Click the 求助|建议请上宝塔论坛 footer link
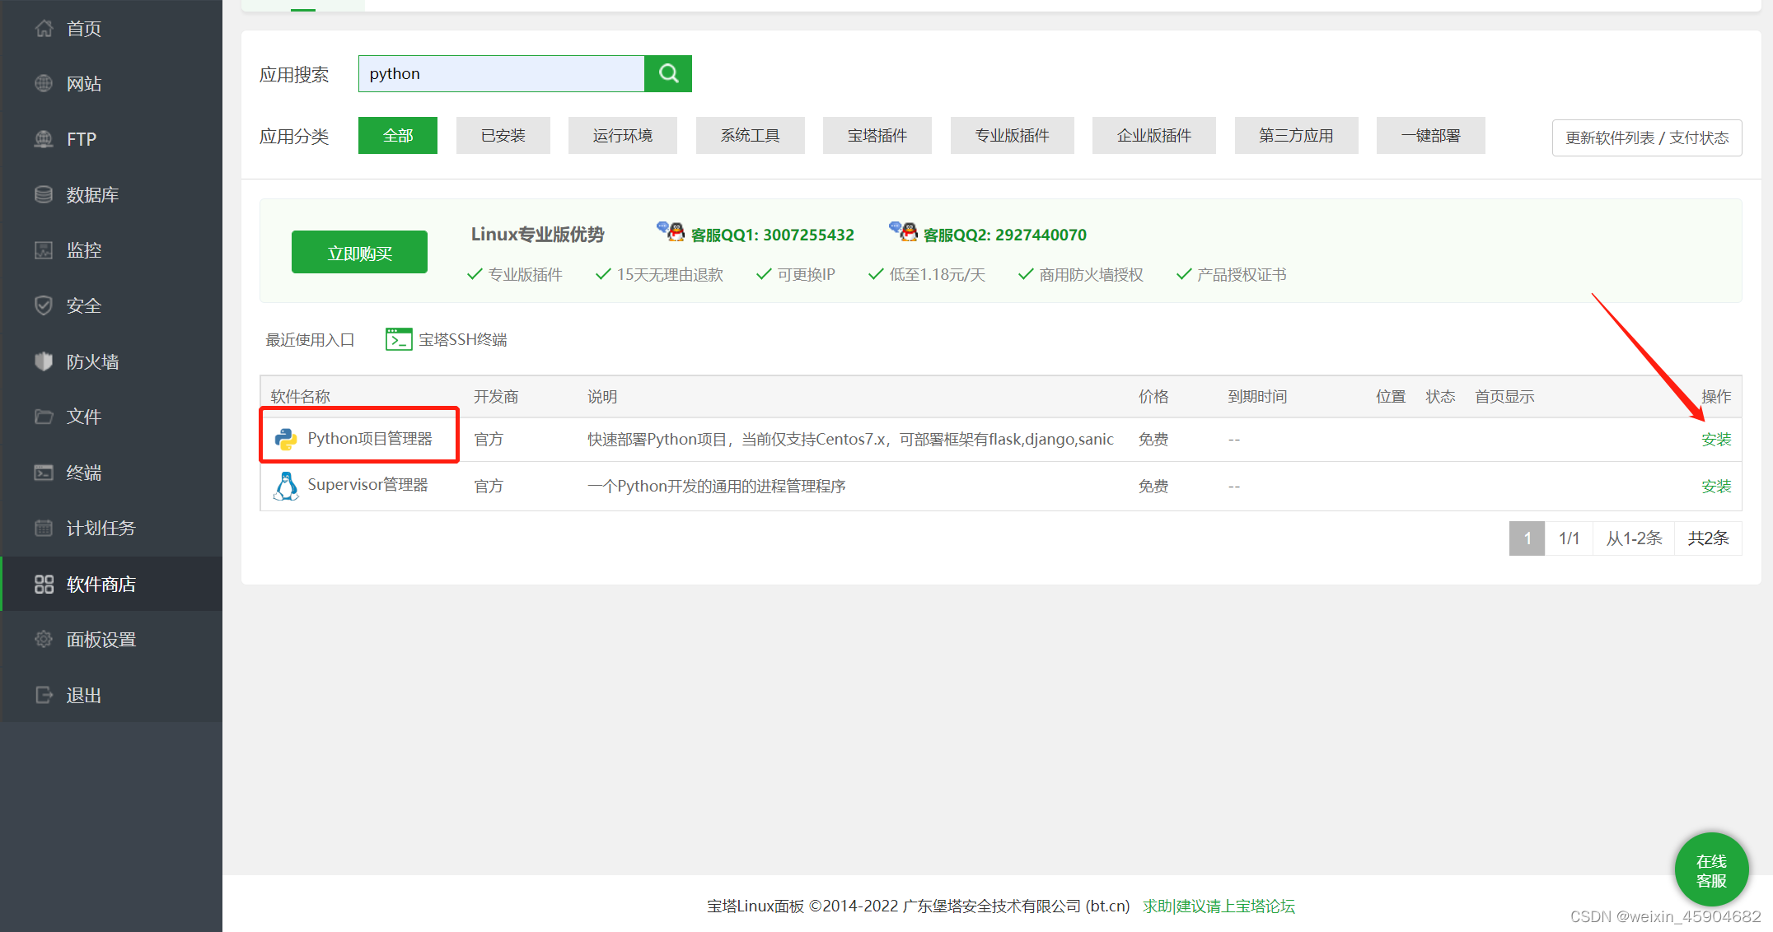 [1219, 906]
